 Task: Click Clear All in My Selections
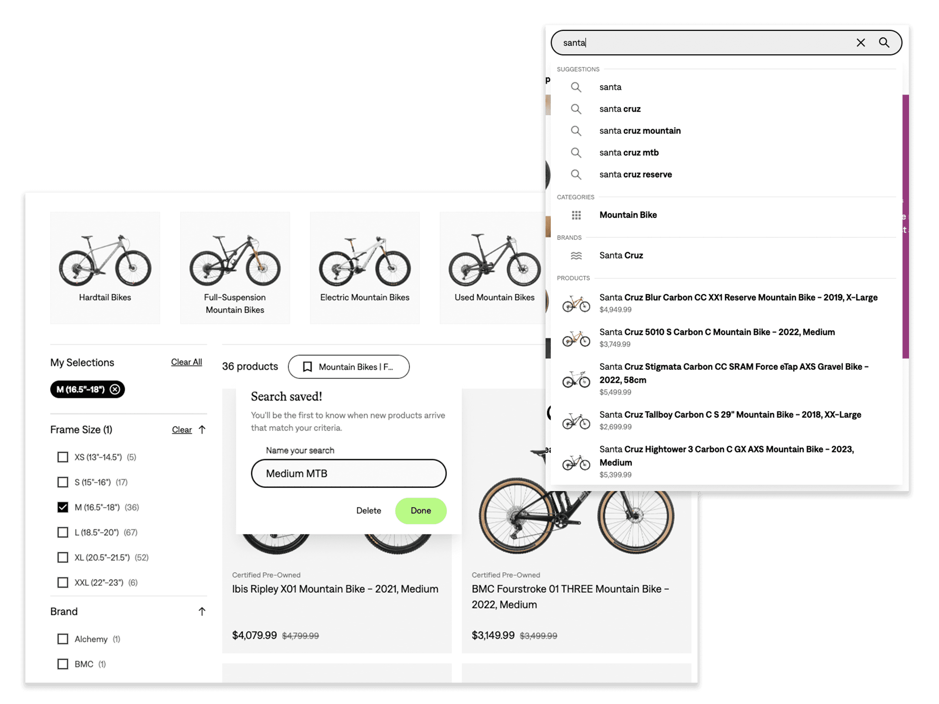[186, 362]
